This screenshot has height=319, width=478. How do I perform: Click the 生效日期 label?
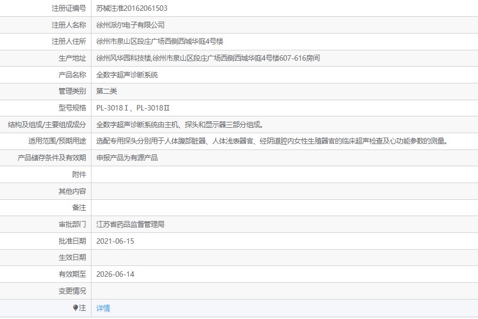tap(72, 257)
